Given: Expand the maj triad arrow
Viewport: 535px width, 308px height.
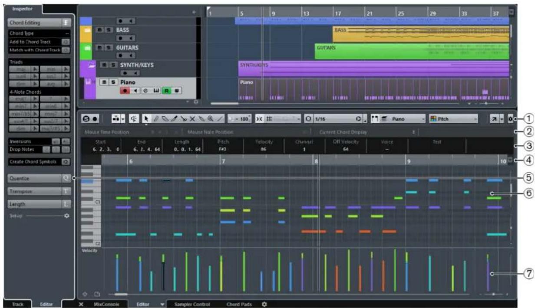Looking at the screenshot, I should coord(35,69).
